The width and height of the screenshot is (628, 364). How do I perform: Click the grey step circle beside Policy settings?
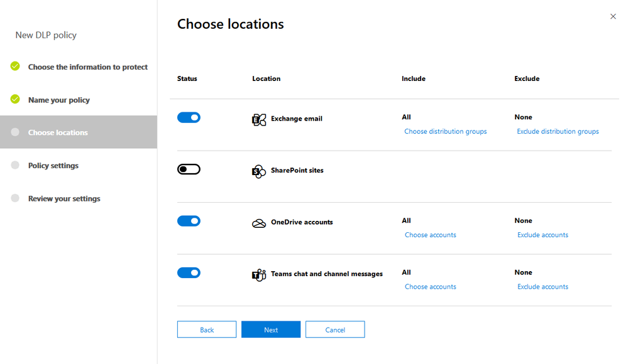(15, 165)
